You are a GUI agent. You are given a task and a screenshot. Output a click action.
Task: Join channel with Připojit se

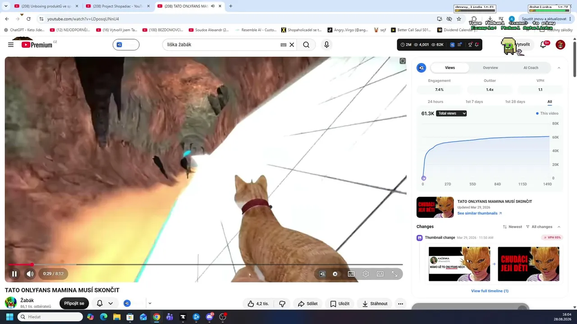click(x=74, y=303)
